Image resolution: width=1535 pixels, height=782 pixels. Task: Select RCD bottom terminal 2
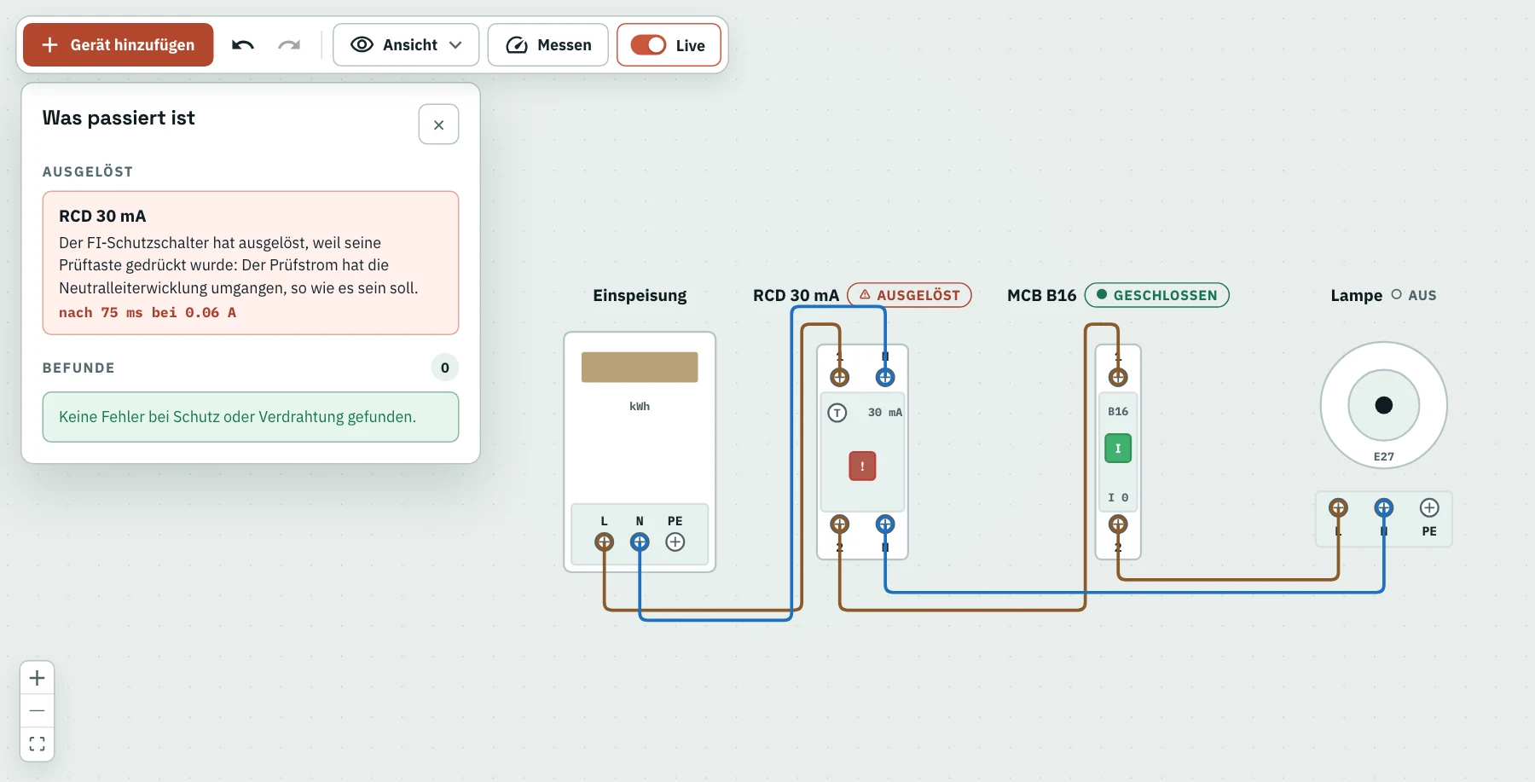coord(839,524)
